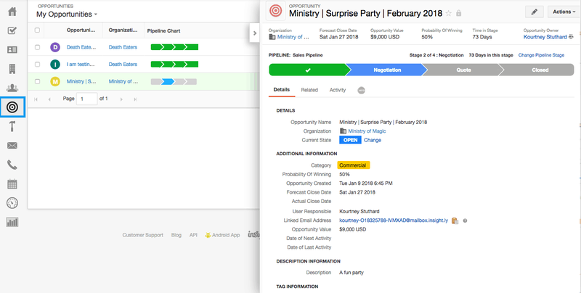Open the Dashboard gauge icon in sidebar
The image size is (581, 293).
tap(12, 203)
